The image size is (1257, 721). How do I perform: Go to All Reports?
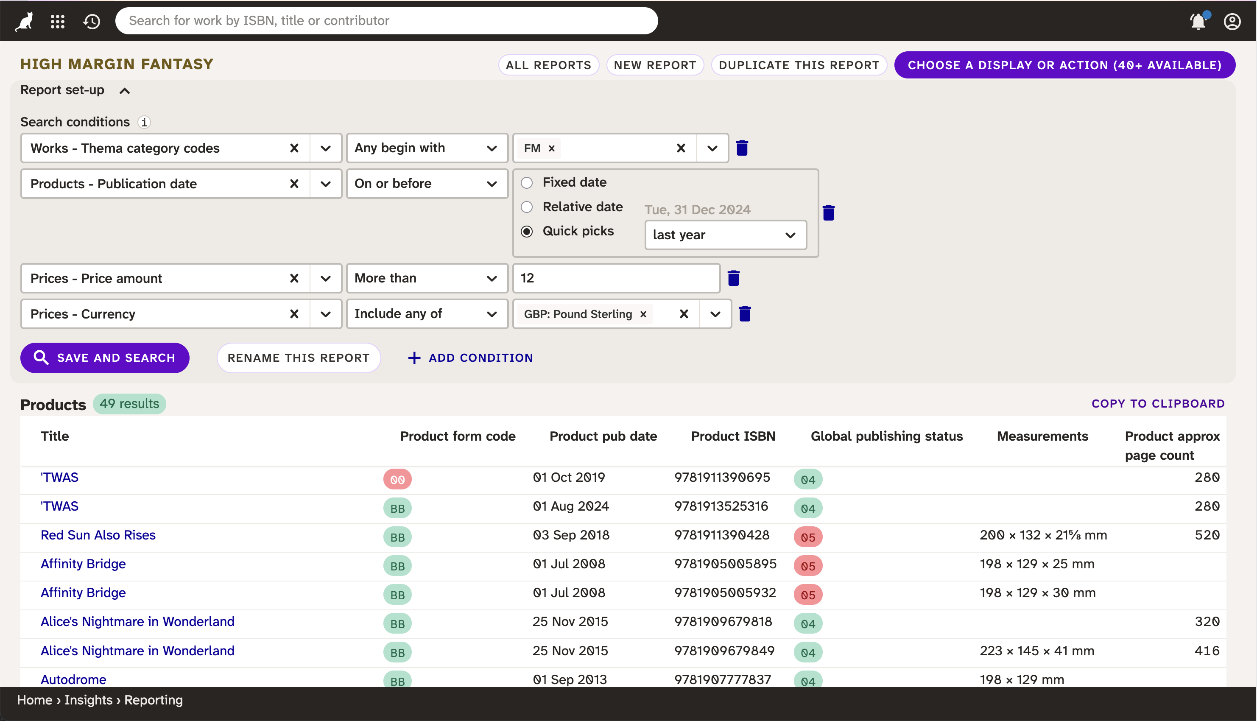tap(548, 65)
